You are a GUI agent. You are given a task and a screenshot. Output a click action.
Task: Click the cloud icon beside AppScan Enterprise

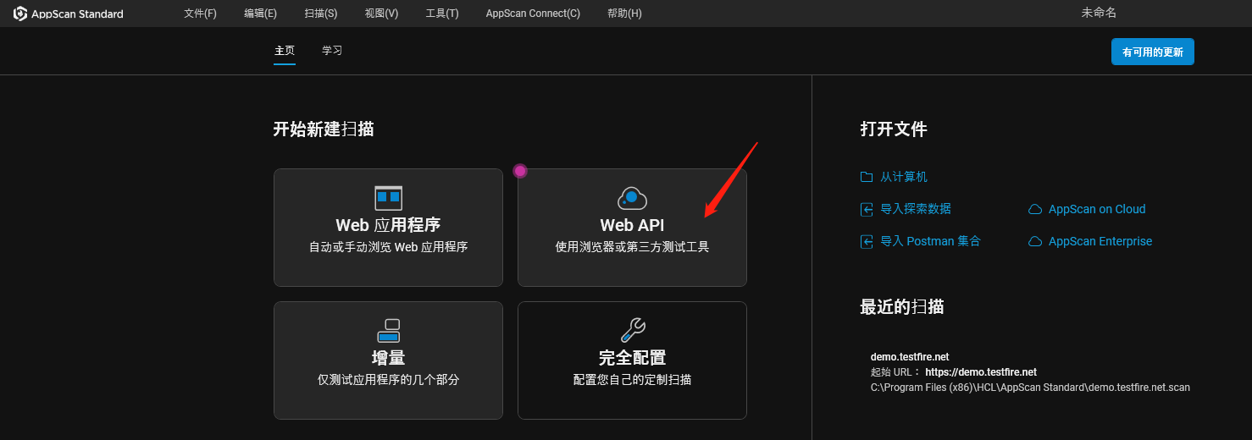1034,241
